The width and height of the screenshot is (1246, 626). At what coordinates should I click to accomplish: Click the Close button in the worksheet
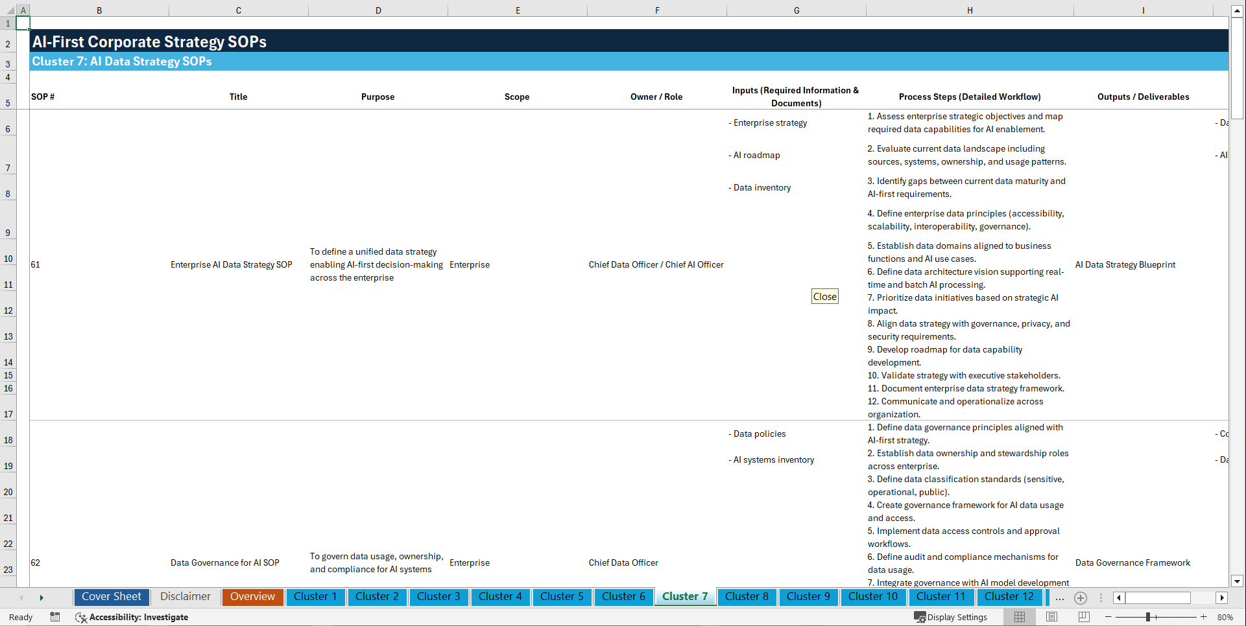coord(824,296)
